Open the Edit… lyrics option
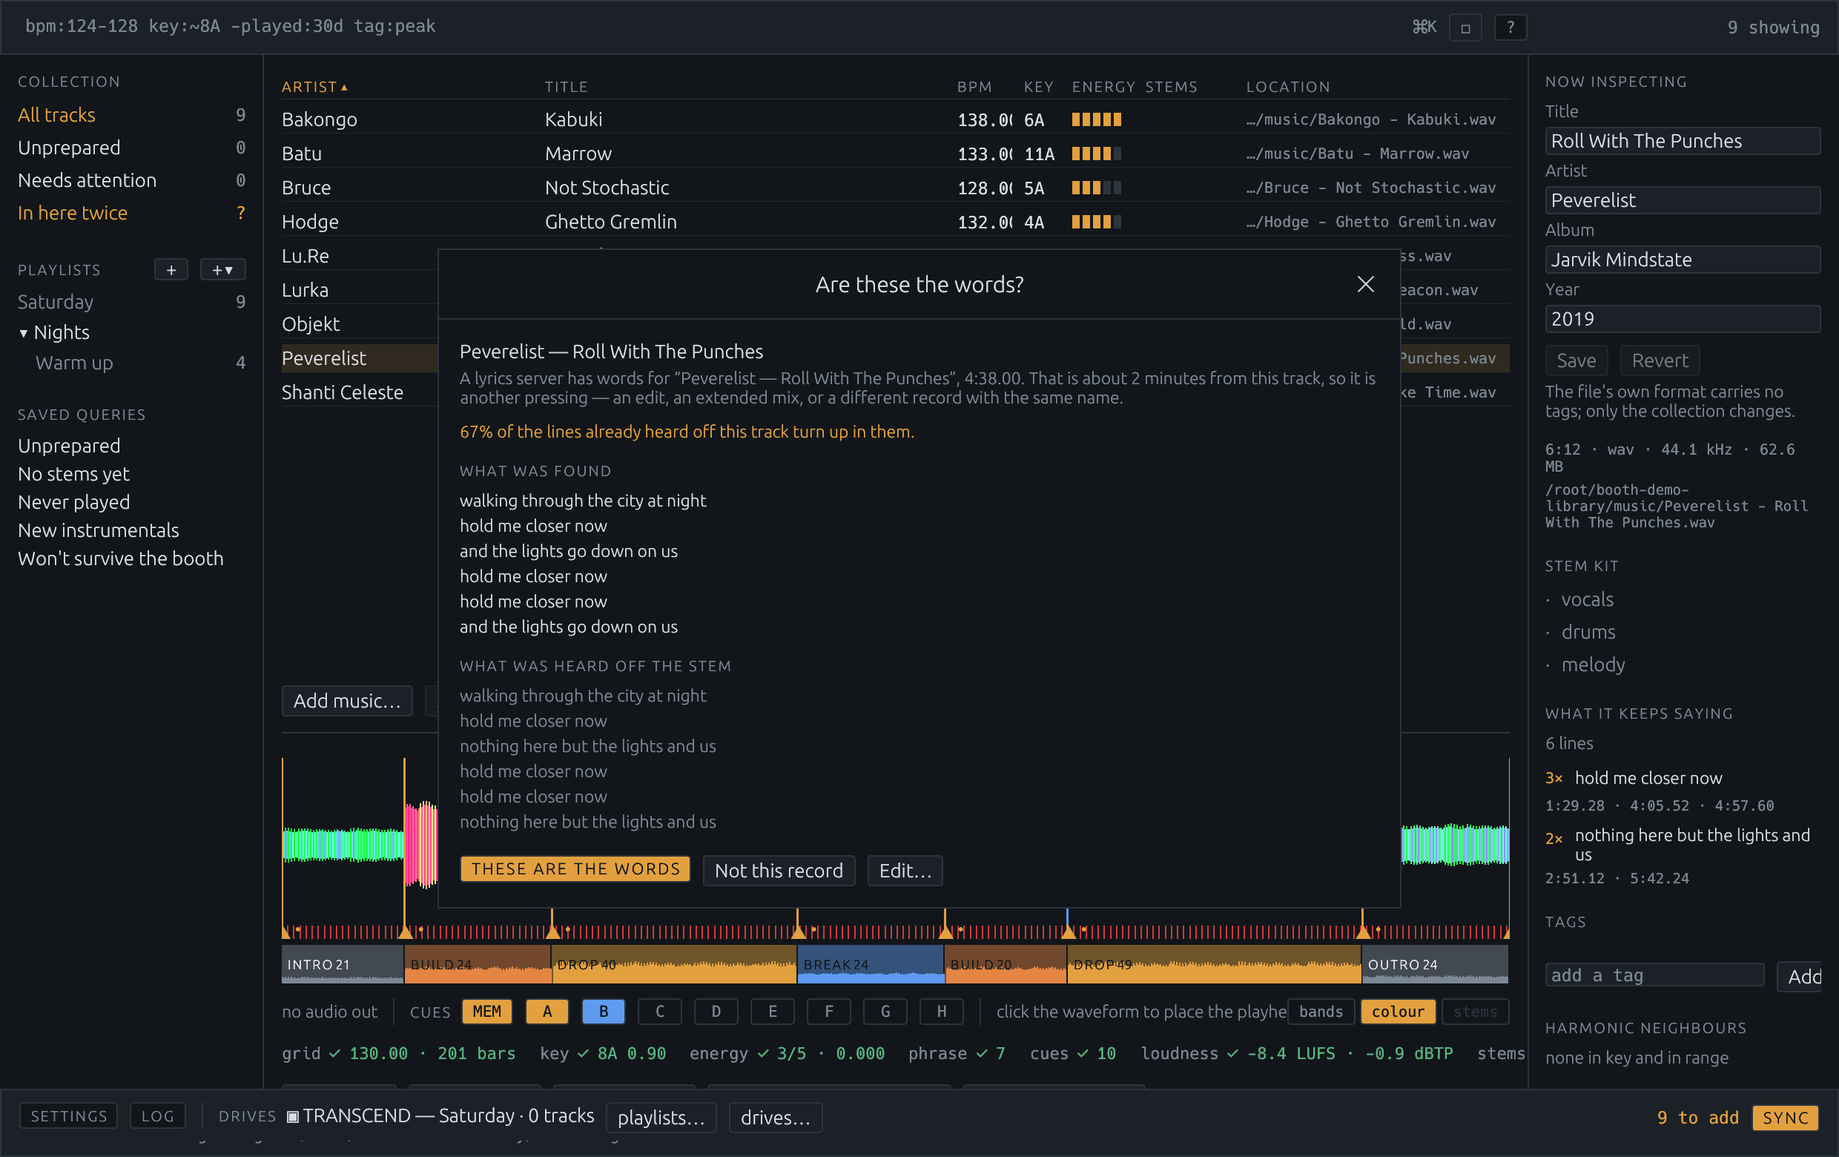 (905, 870)
